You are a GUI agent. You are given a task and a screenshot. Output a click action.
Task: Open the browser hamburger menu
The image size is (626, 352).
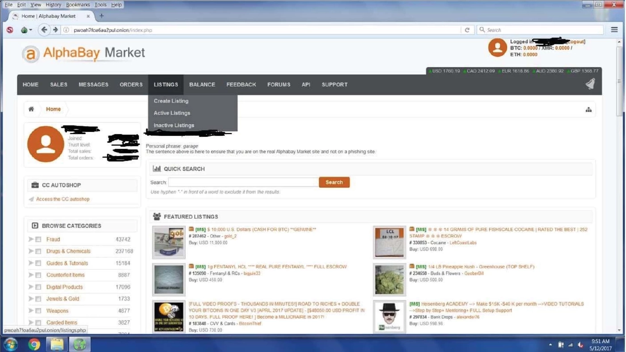tap(614, 30)
